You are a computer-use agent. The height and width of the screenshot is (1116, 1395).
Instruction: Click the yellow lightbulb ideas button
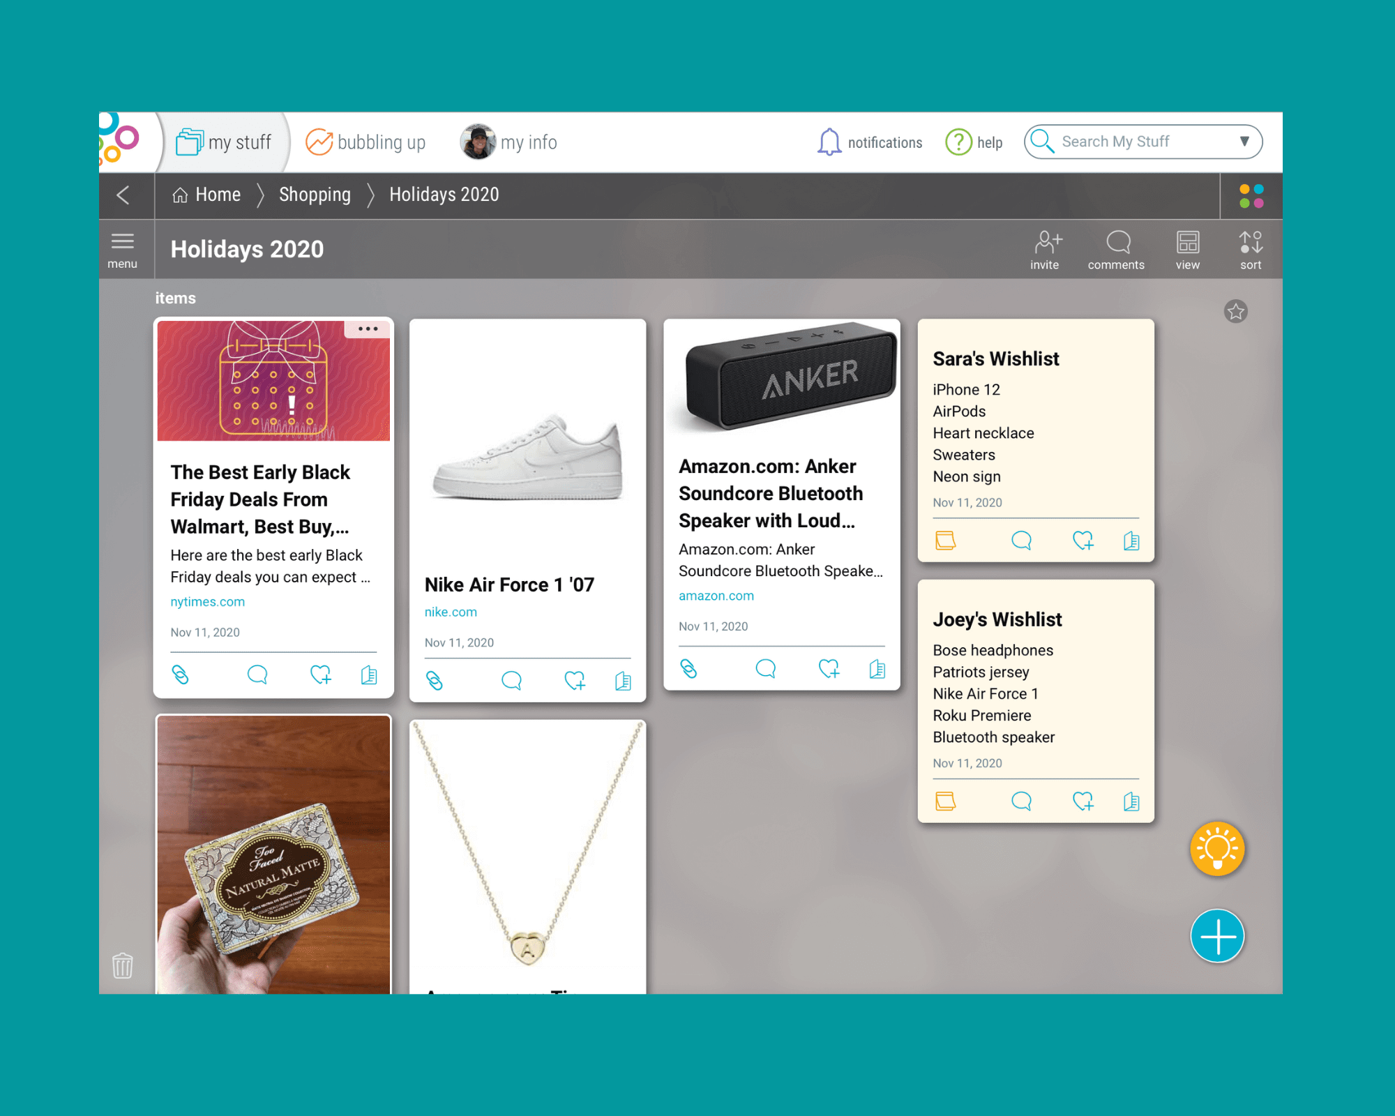pos(1217,849)
